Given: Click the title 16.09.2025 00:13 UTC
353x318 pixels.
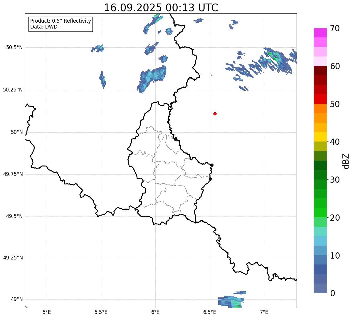Looking at the screenshot, I should tap(161, 8).
